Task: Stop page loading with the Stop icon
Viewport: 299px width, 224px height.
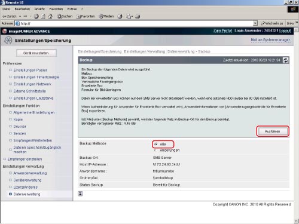Action: coord(36,16)
